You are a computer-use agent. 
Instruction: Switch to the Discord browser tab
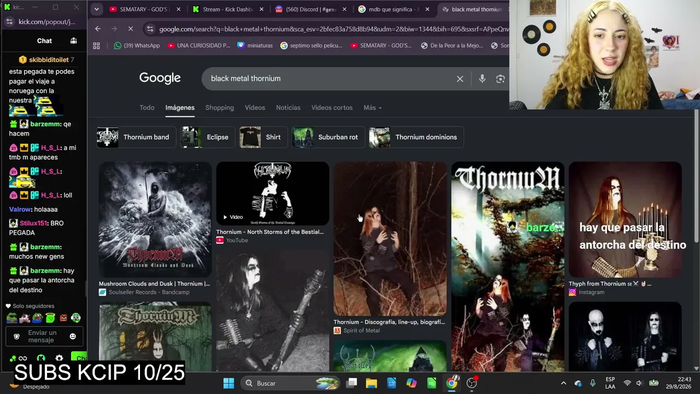[311, 9]
